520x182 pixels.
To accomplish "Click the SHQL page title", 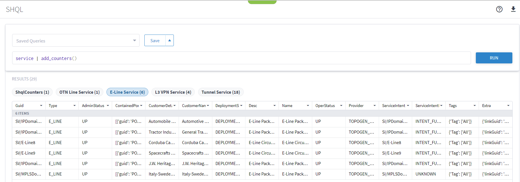I will click(14, 9).
